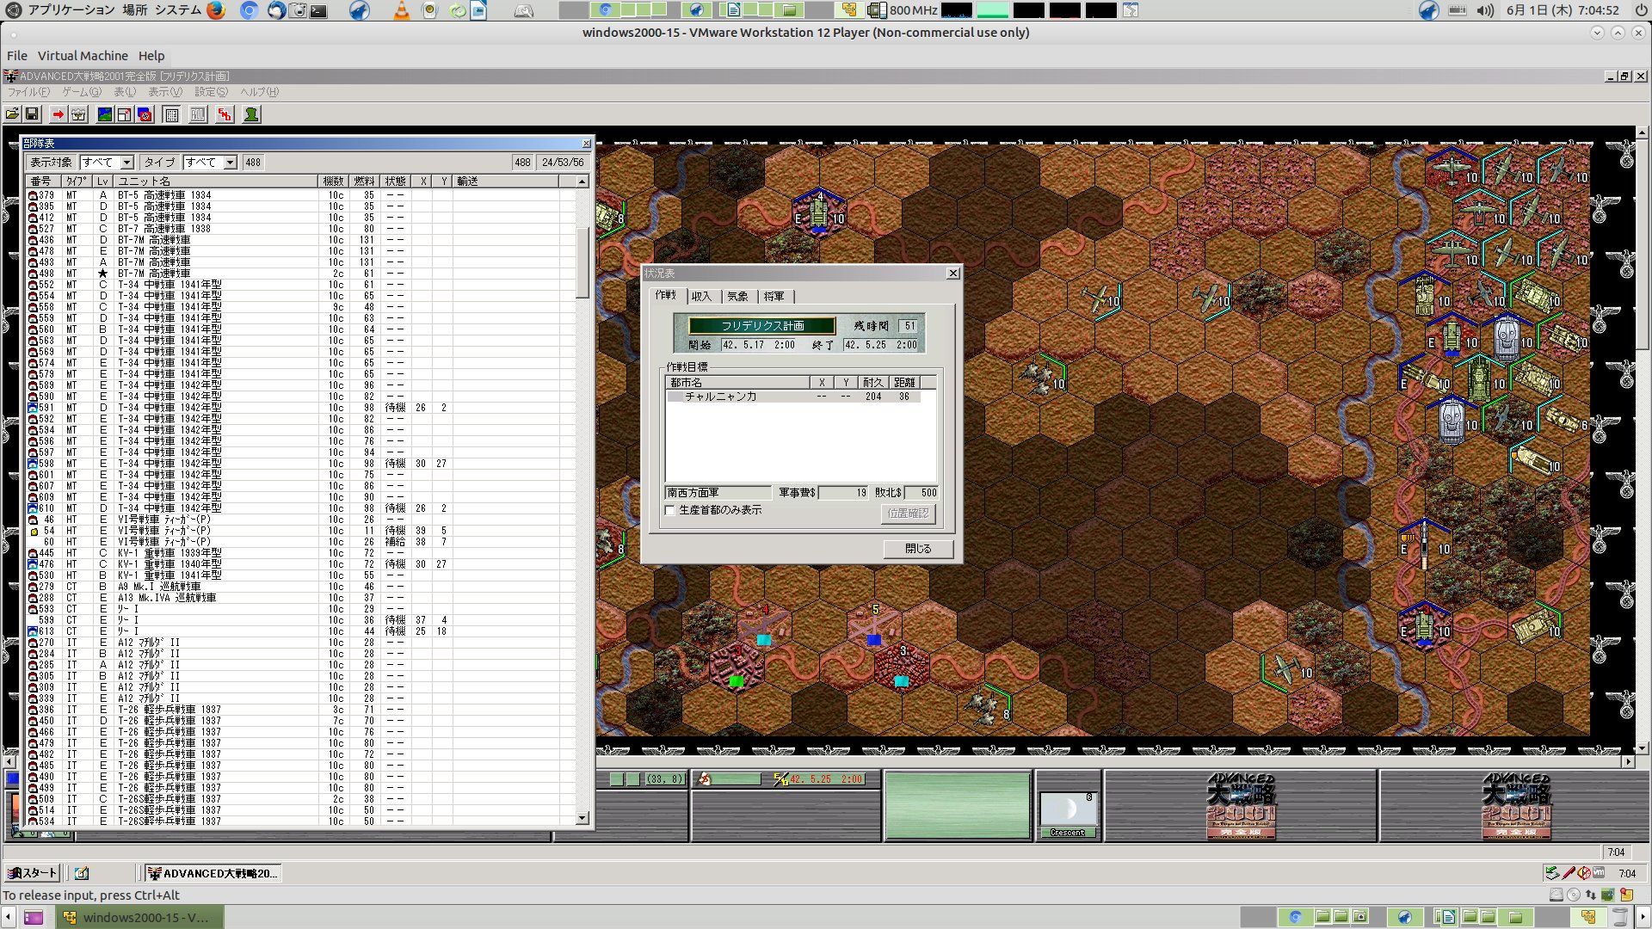Switch to the 気象 tab
The width and height of the screenshot is (1652, 929).
click(737, 296)
